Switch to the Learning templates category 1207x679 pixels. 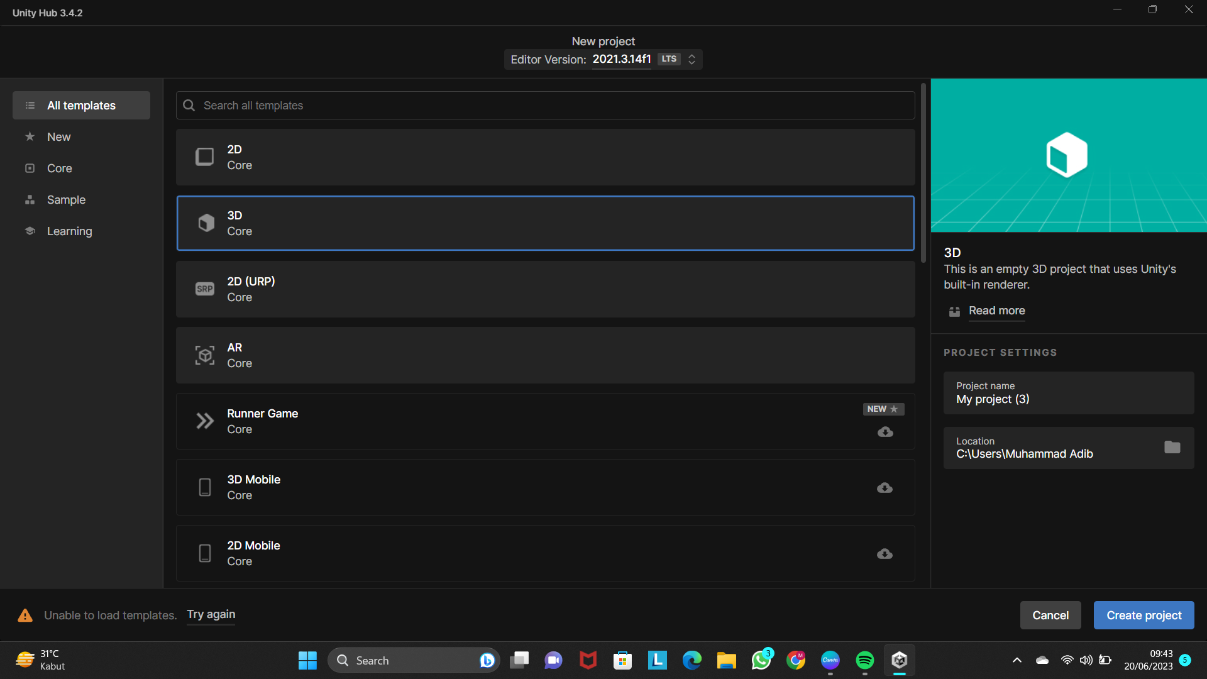pyautogui.click(x=69, y=231)
